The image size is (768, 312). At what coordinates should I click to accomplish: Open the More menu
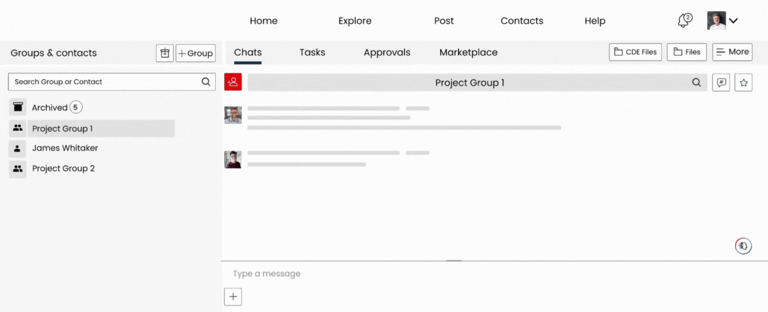[x=732, y=52]
